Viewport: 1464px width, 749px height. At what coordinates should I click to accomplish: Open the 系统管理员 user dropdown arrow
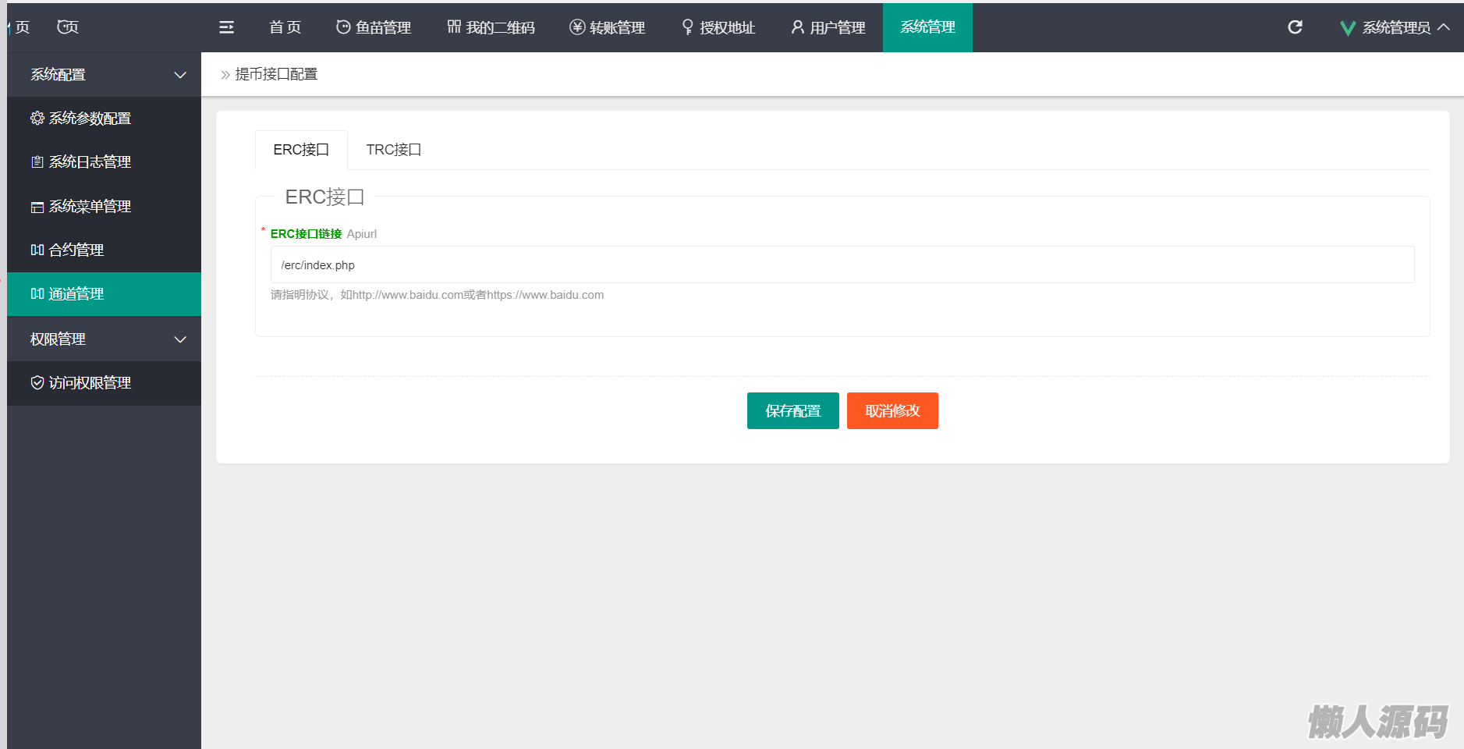pos(1444,27)
